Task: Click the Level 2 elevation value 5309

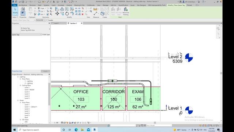Action: pos(177,61)
